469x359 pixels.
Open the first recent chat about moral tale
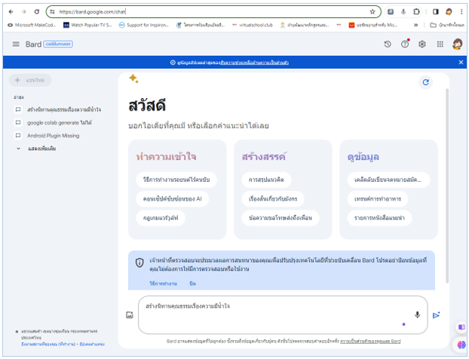(x=64, y=109)
